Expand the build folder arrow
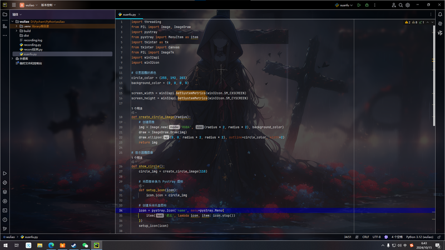This screenshot has height=250, width=445. click(x=17, y=31)
